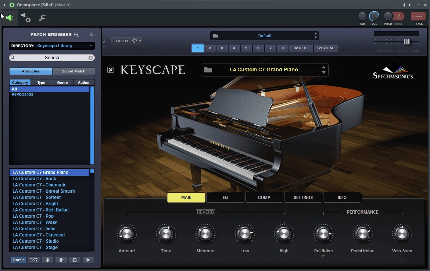Select previous preset arrow in title bar

[404, 5]
